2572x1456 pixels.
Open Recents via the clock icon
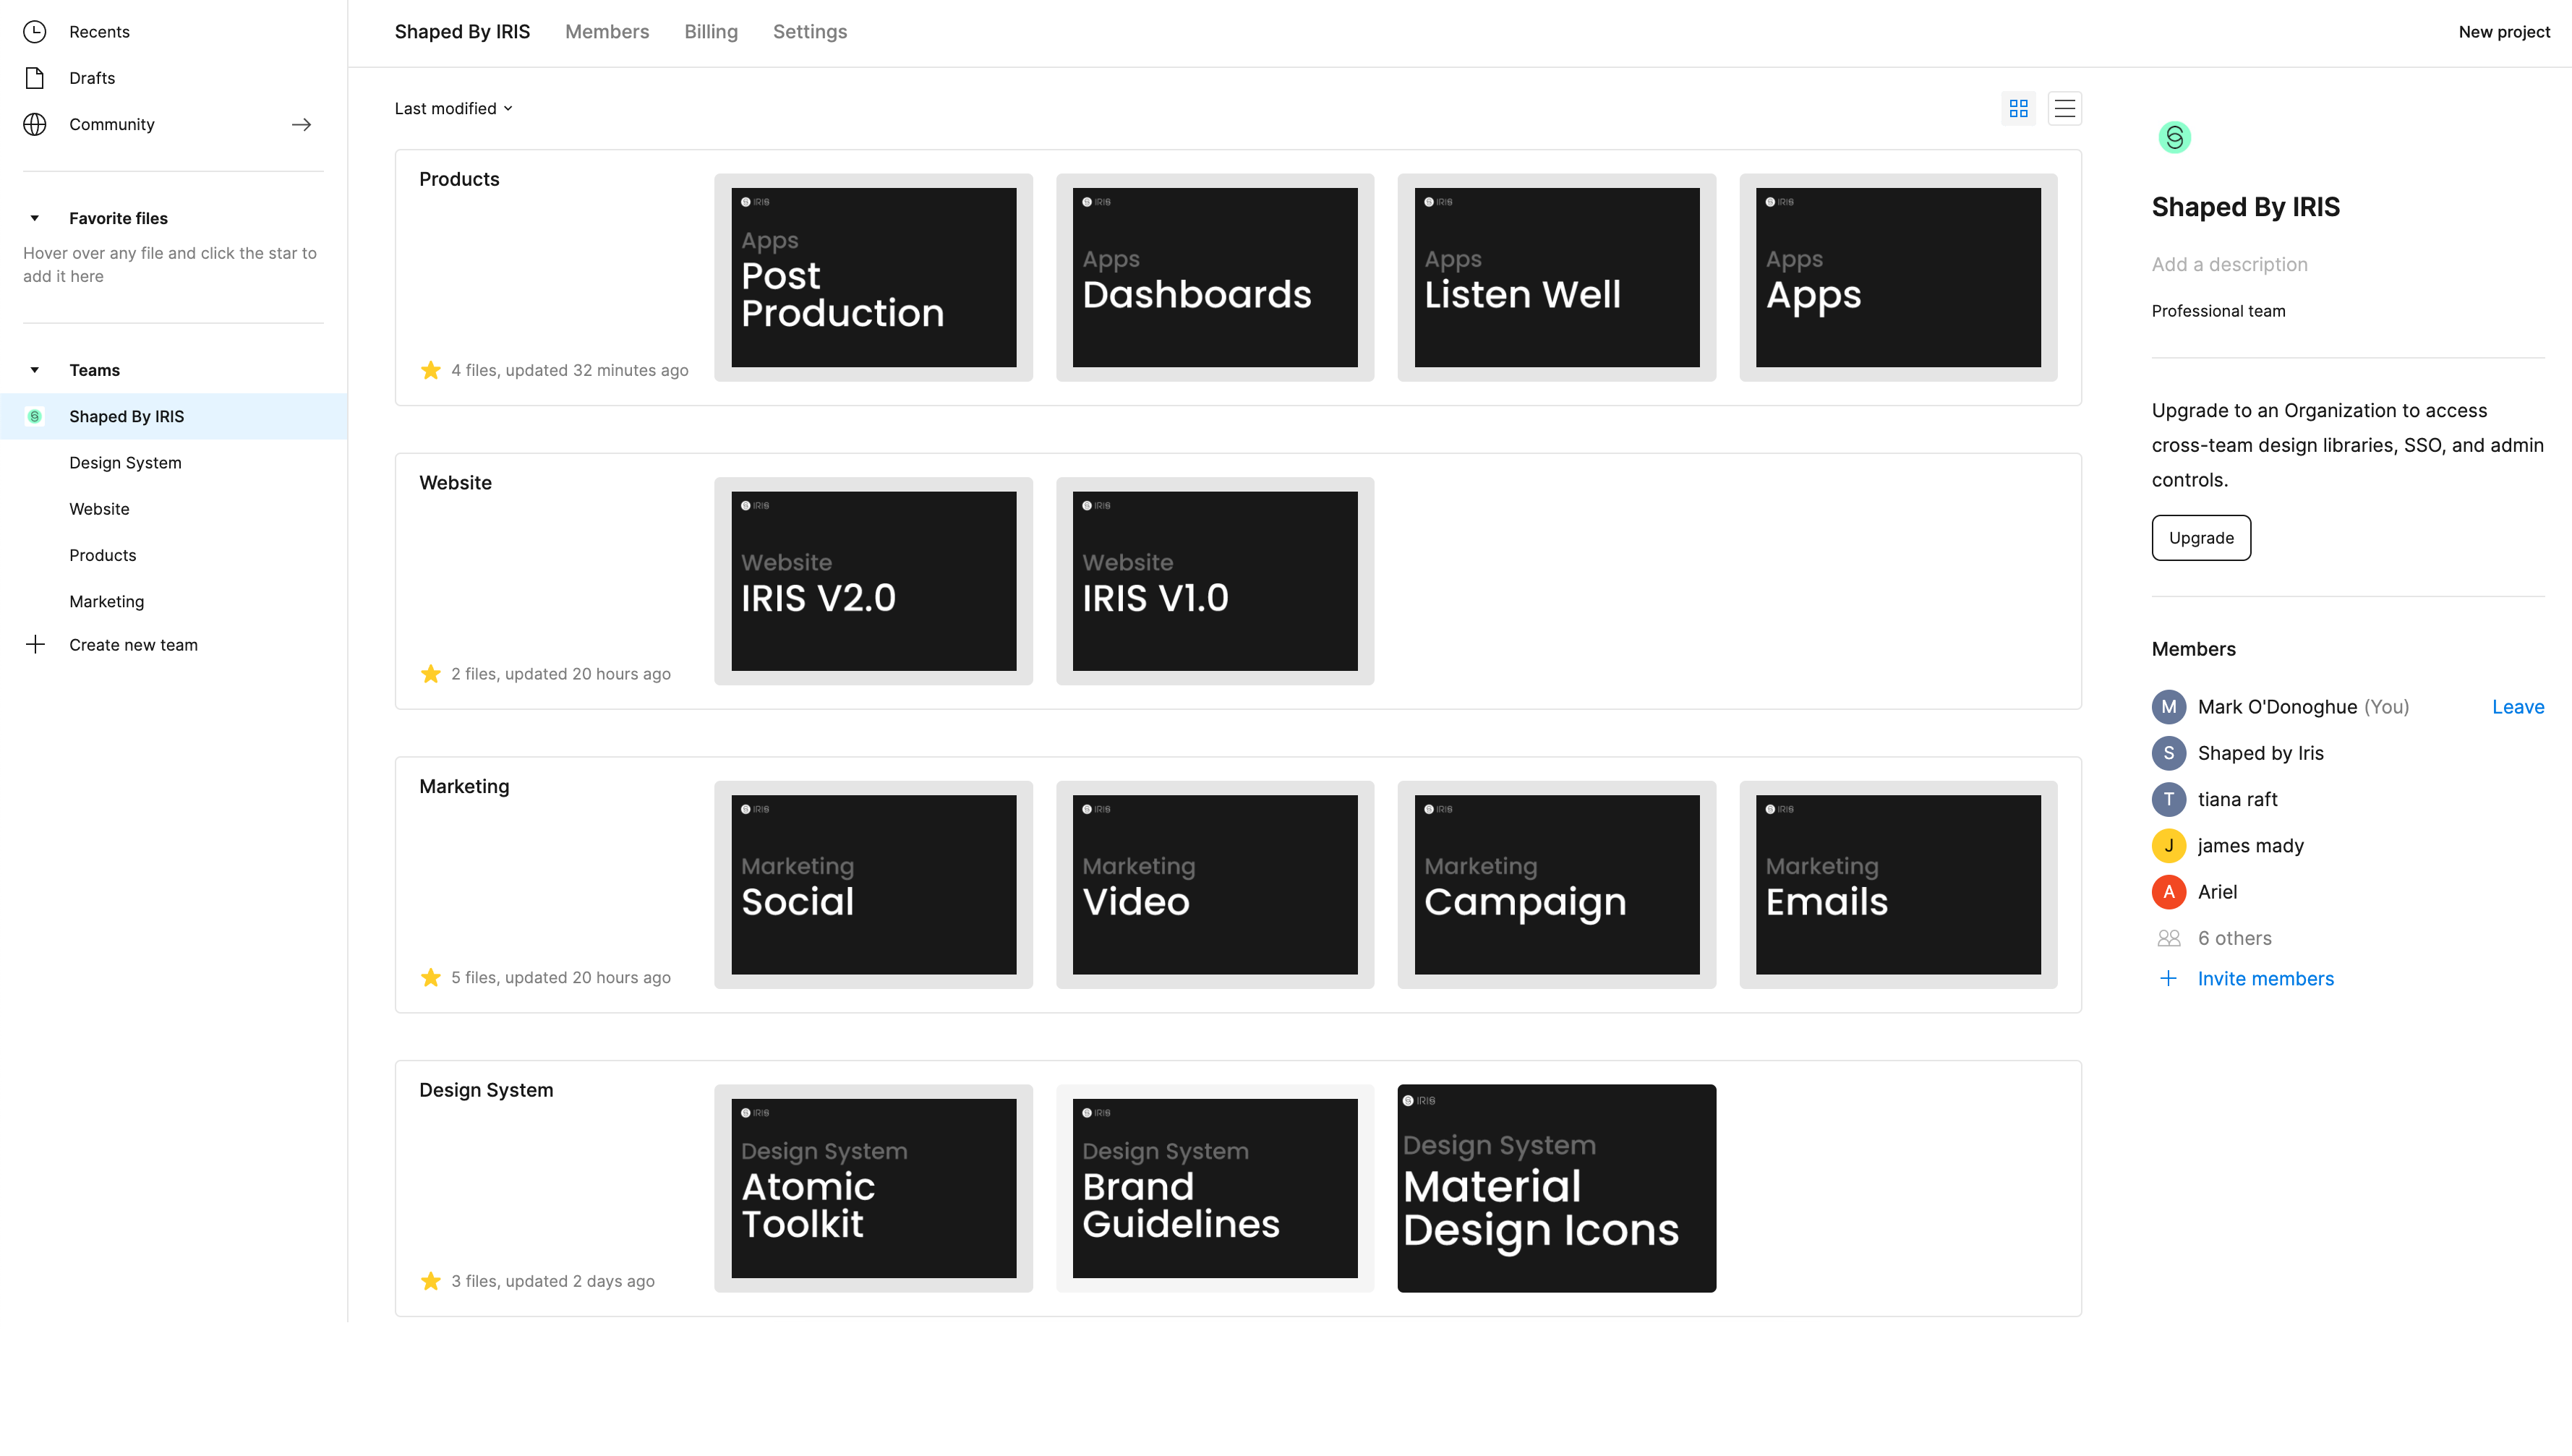tap(35, 32)
